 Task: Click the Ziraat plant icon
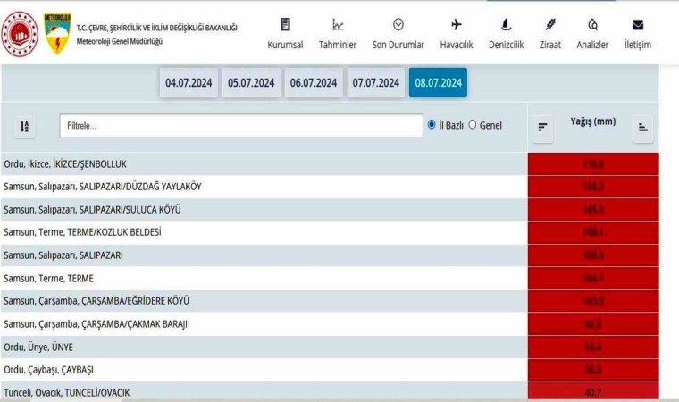click(550, 25)
